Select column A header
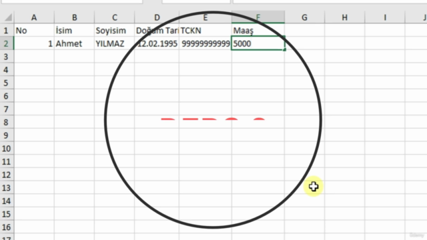This screenshot has height=240, width=427. pyautogui.click(x=34, y=17)
